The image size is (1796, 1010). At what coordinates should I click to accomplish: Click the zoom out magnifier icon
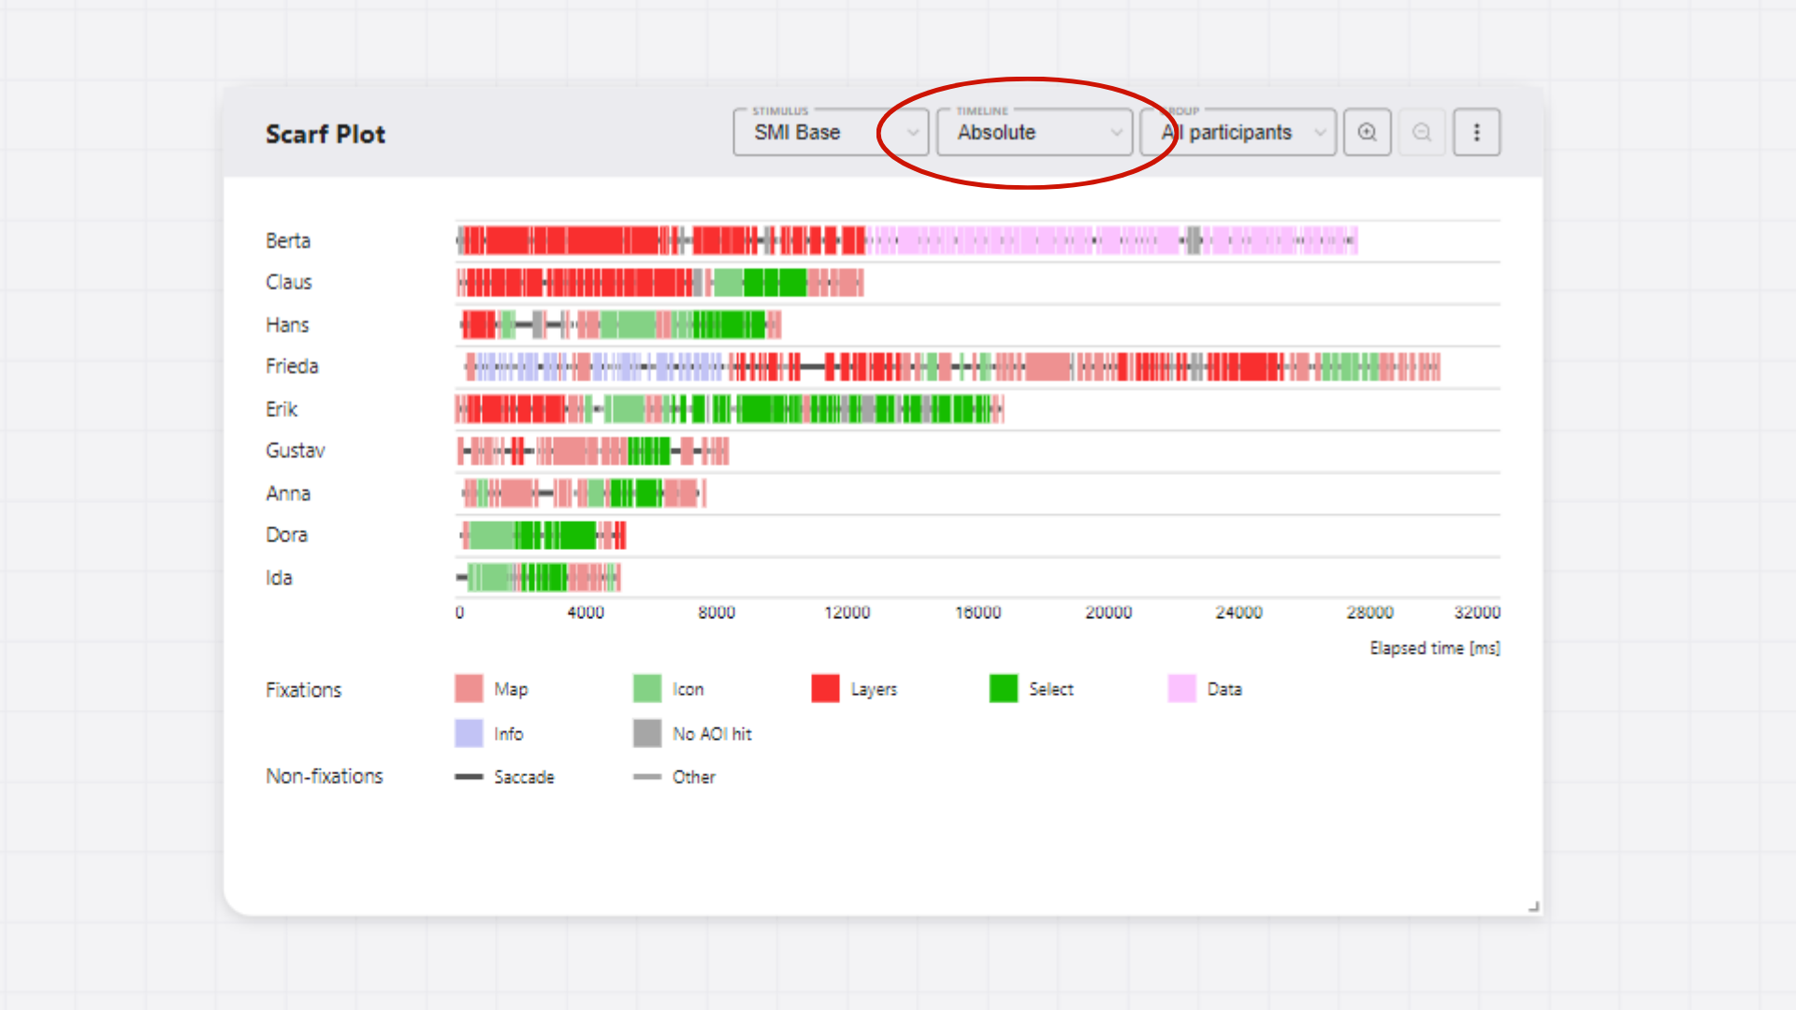pos(1421,132)
